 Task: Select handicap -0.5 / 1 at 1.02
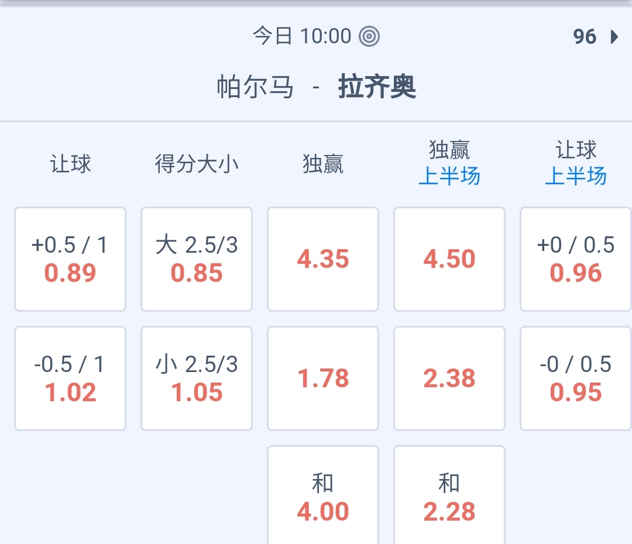70,378
